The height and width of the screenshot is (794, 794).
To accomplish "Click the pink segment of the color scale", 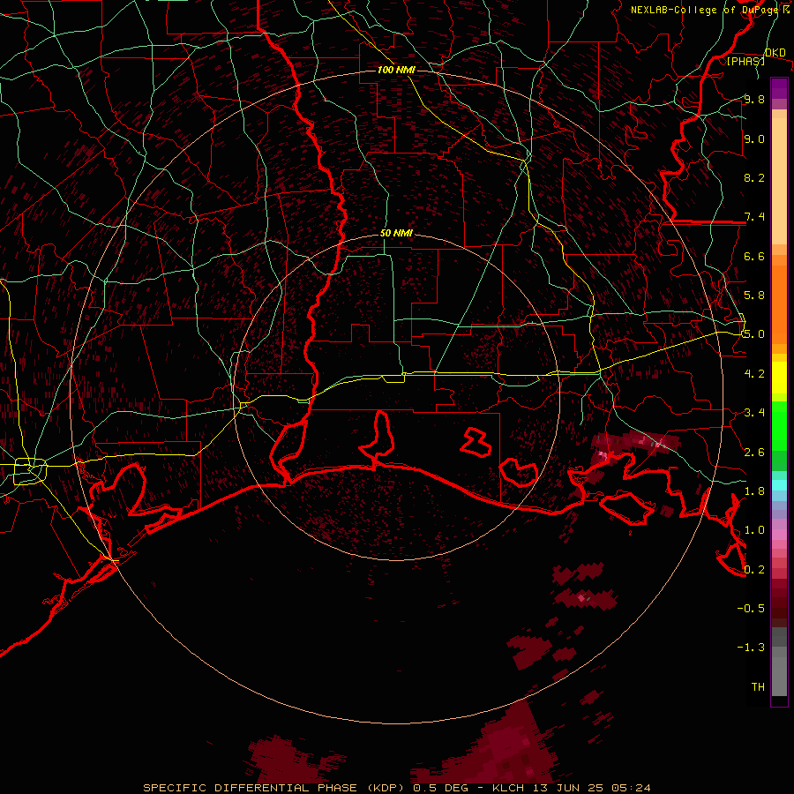I will click(779, 535).
